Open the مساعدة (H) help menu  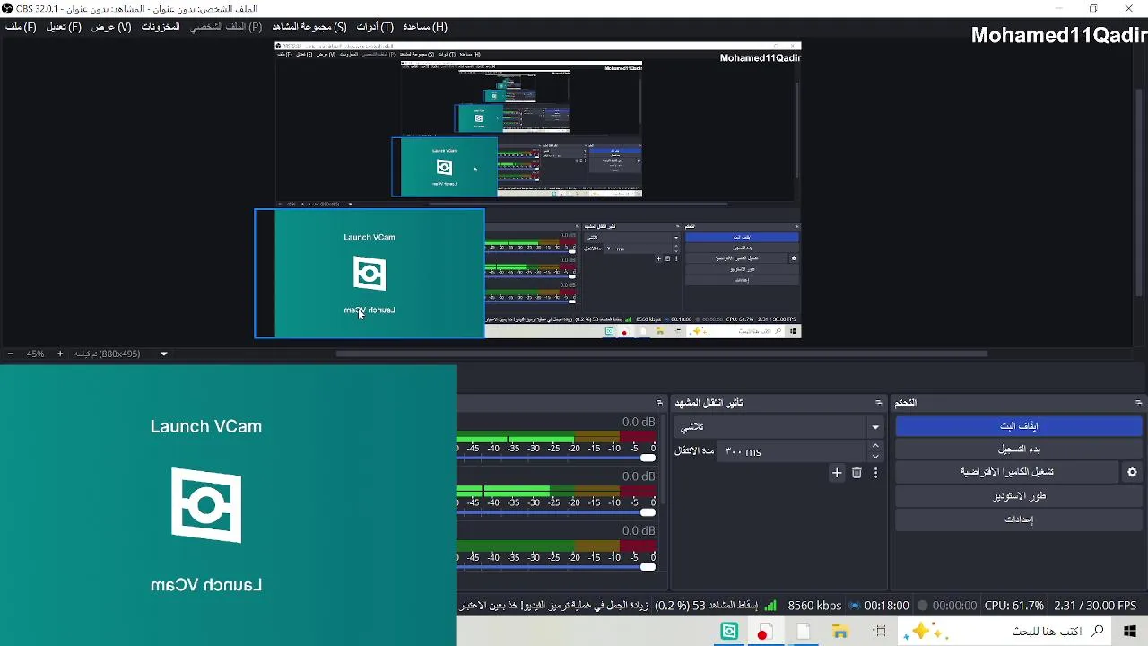point(425,27)
